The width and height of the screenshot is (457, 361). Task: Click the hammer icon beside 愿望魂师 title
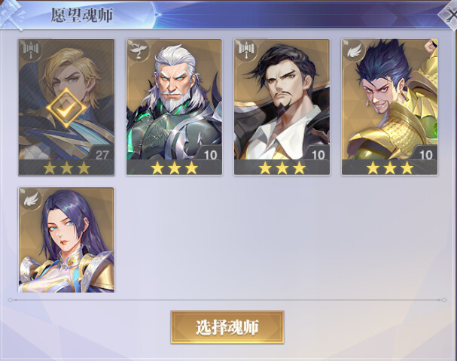12,13
